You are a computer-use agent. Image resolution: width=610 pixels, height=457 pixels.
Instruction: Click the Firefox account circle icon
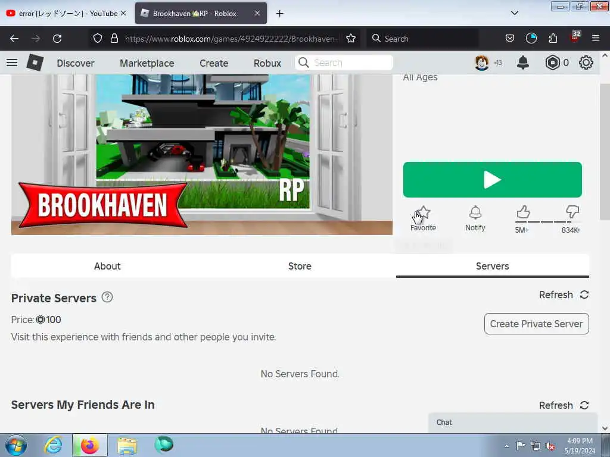point(531,38)
